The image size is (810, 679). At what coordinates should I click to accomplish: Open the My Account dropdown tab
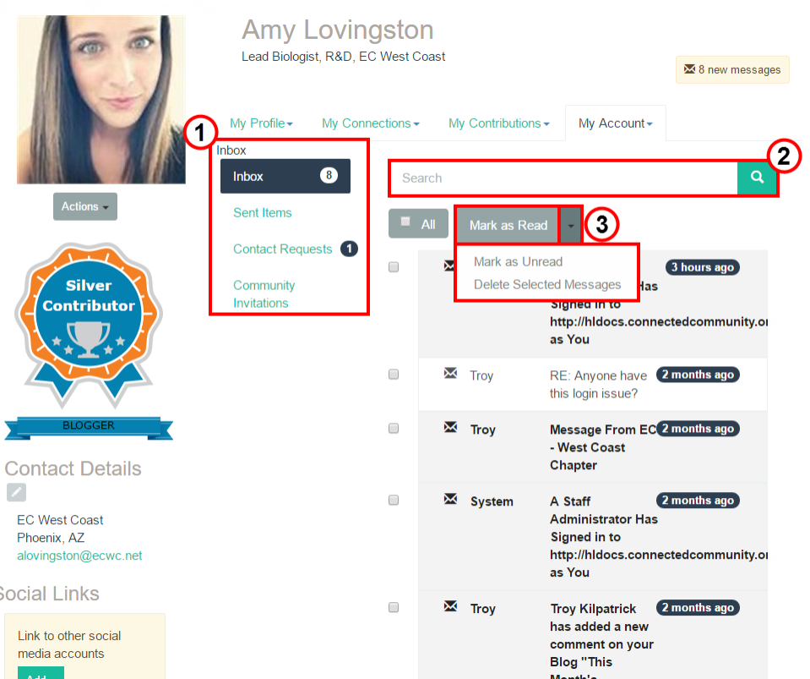(615, 123)
